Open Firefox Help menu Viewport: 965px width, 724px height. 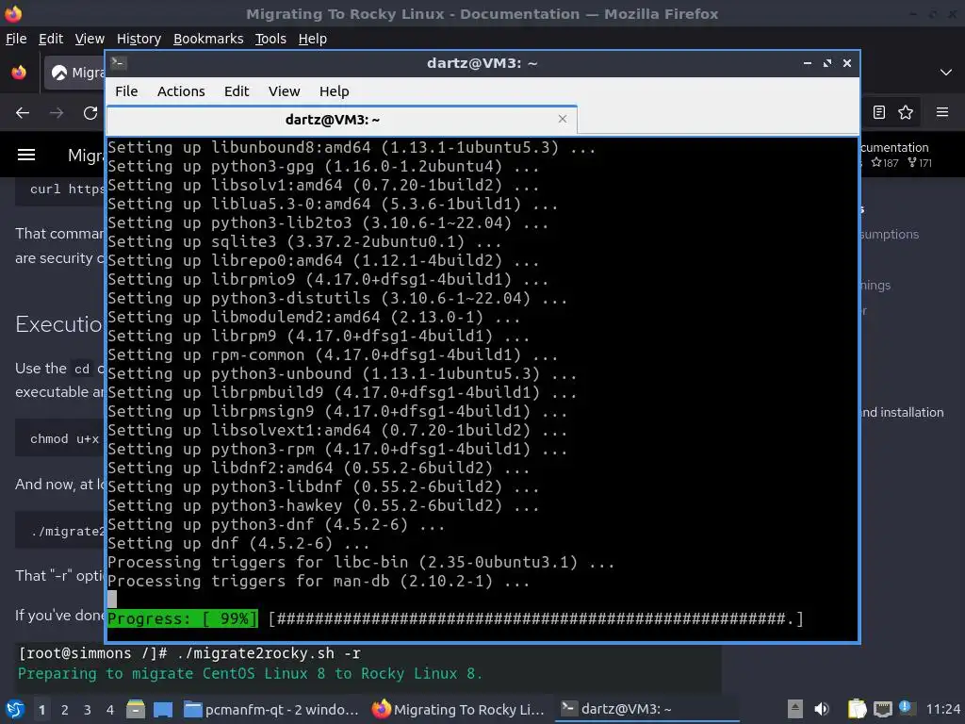click(312, 39)
